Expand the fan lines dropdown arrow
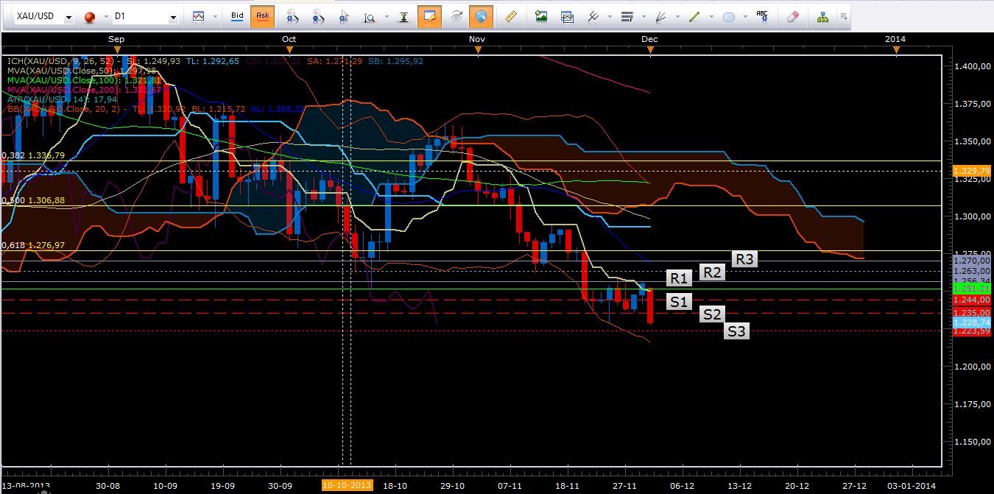Image resolution: width=994 pixels, height=494 pixels. pyautogui.click(x=677, y=16)
